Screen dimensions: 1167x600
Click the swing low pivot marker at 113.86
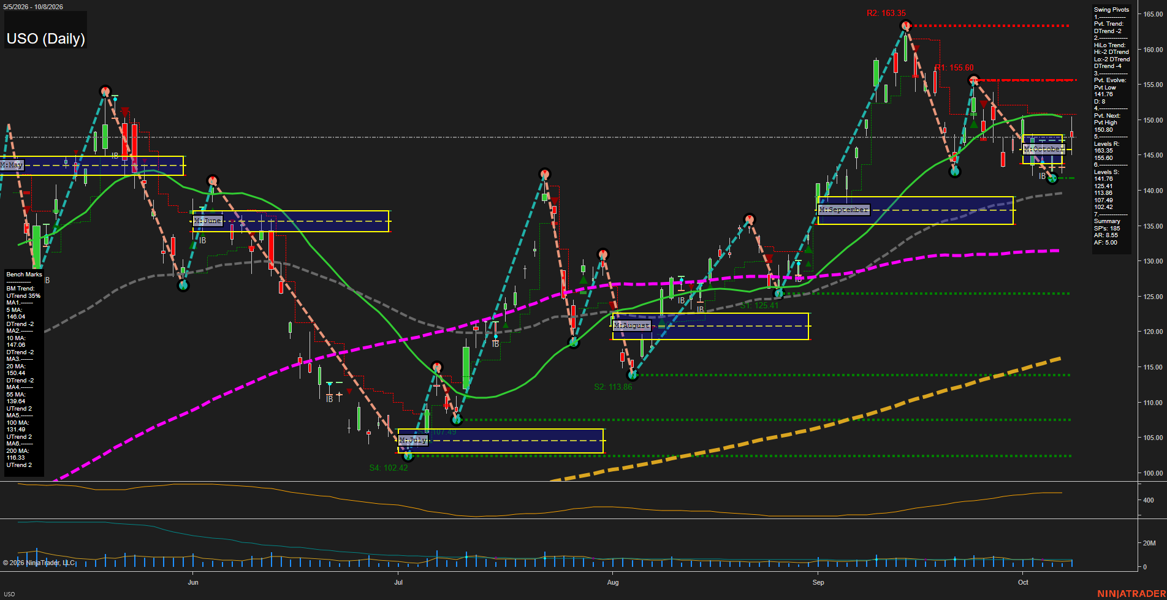[x=633, y=374]
